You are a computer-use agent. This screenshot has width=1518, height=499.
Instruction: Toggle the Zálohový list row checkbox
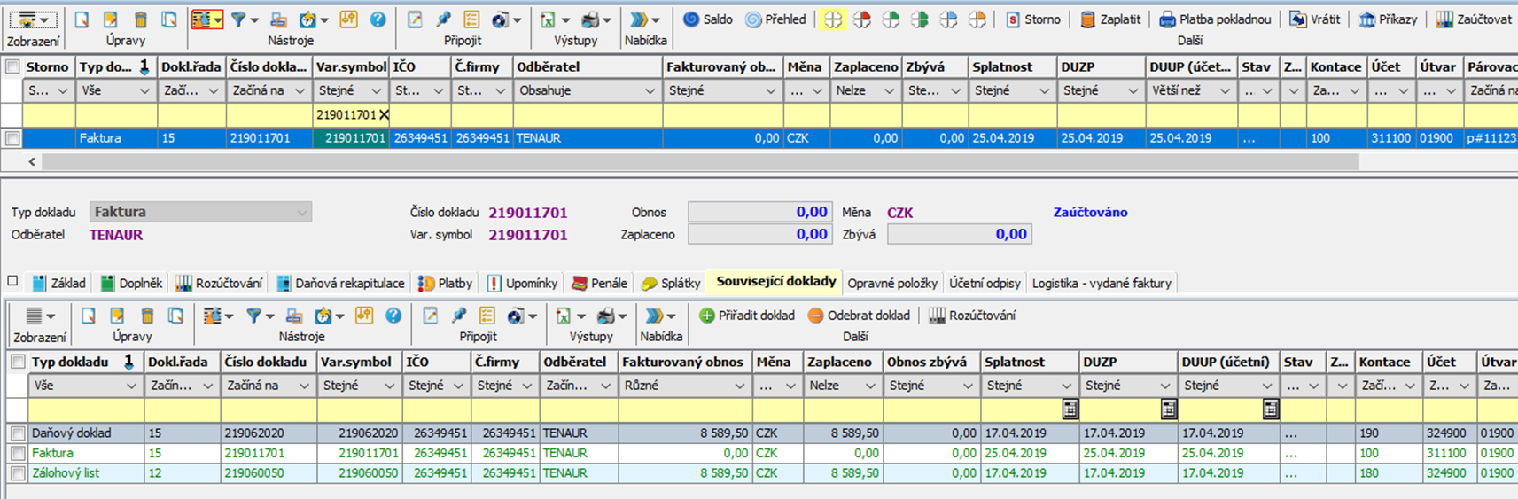18,473
